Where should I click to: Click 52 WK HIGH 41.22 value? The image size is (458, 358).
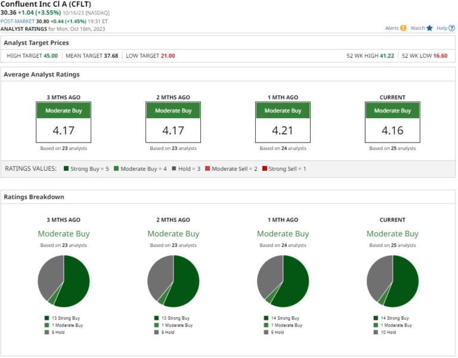coord(387,56)
